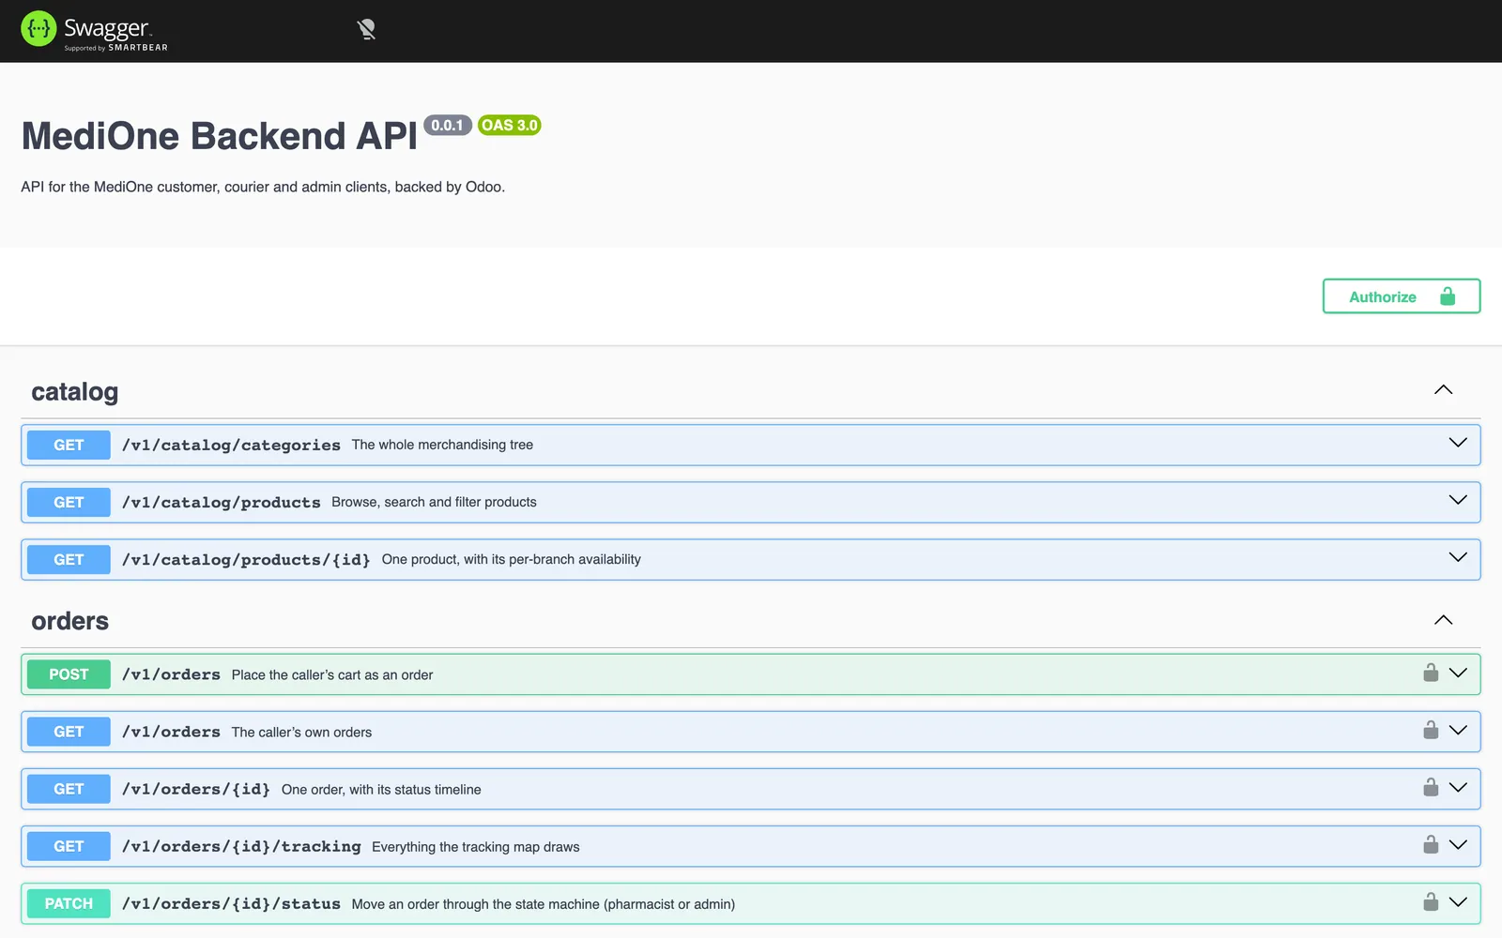This screenshot has width=1502, height=938.
Task: Open the /v1/orders/{id}/status path link
Action: (x=231, y=903)
